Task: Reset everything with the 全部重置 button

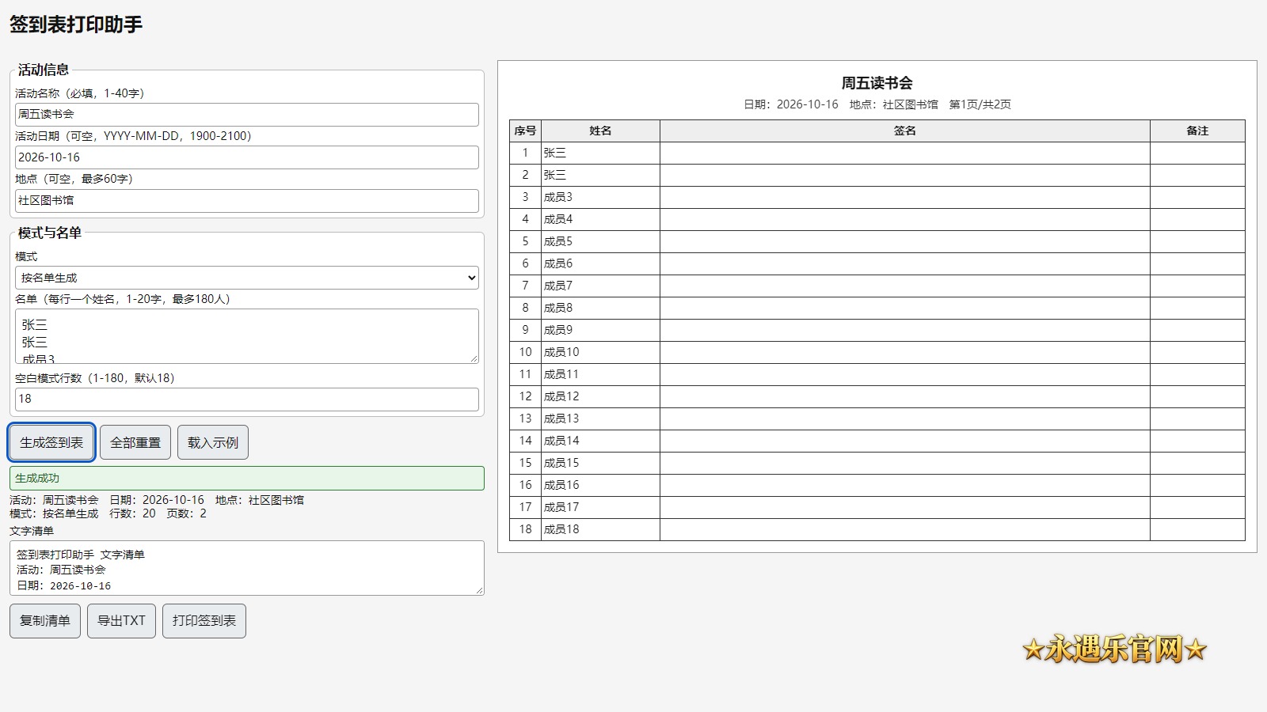Action: (x=135, y=442)
